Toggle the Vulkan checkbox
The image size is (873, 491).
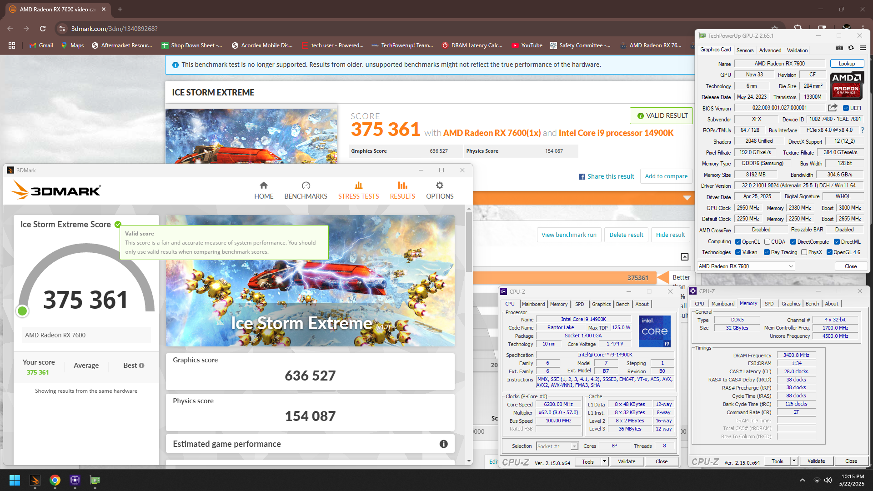click(x=738, y=252)
